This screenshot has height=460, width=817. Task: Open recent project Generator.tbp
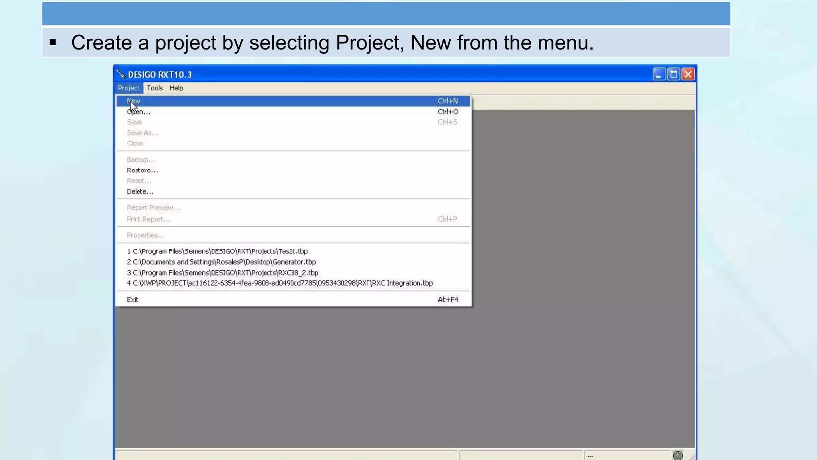coord(221,262)
